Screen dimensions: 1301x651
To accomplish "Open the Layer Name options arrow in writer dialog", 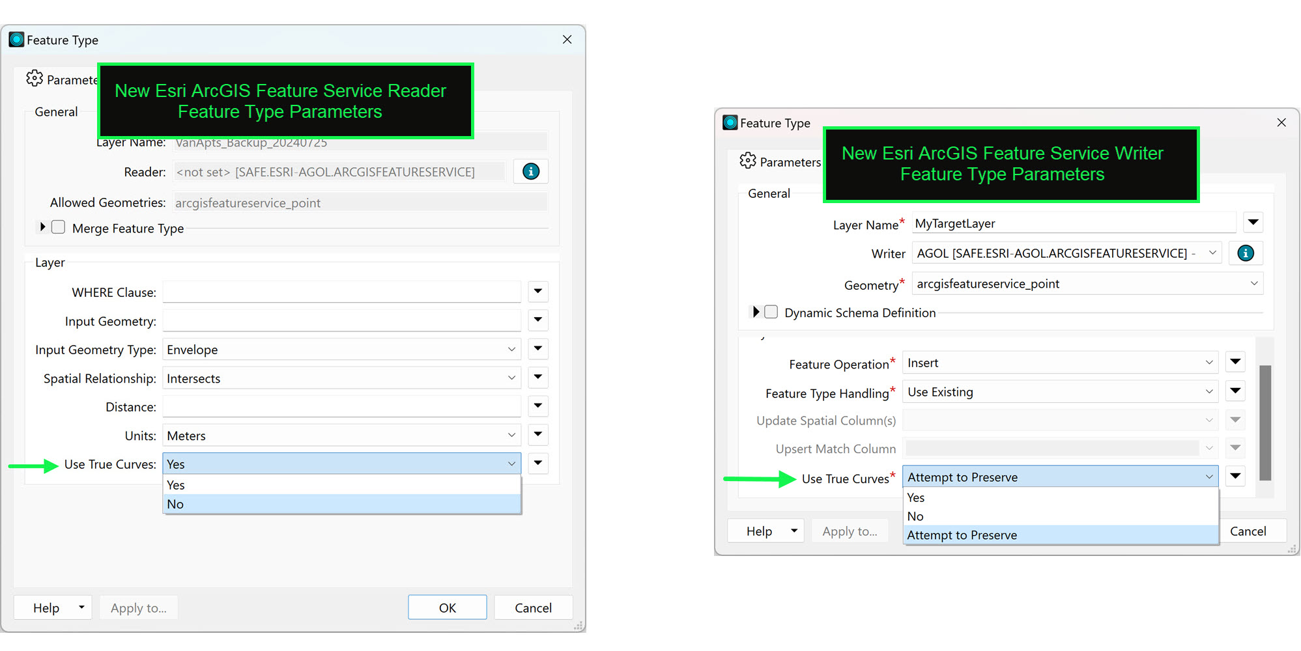I will (1253, 223).
